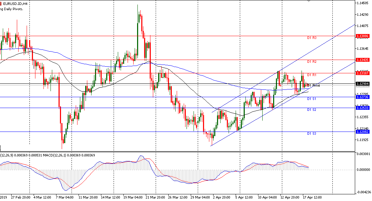Image resolution: width=372 pixels, height=201 pixels.
Task: Click the 27 Feb 20:00 time label
Action: click(21, 197)
